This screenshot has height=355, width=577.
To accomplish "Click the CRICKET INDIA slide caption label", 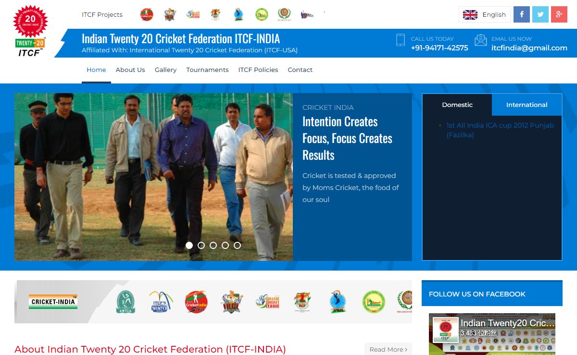I will click(328, 107).
